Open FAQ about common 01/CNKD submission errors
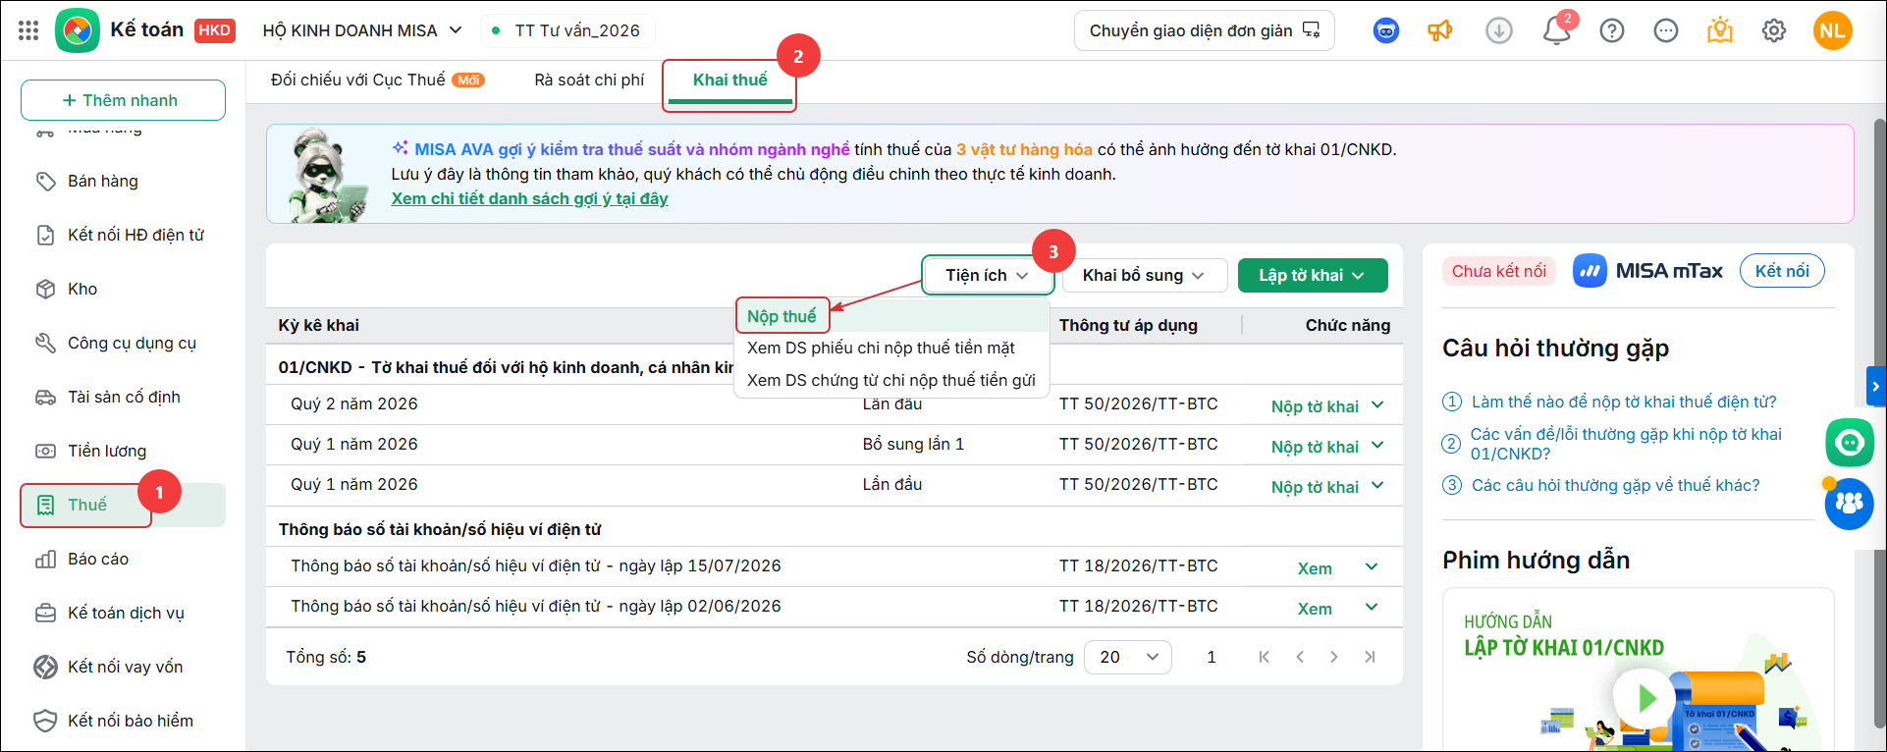The height and width of the screenshot is (752, 1887). (x=1626, y=444)
